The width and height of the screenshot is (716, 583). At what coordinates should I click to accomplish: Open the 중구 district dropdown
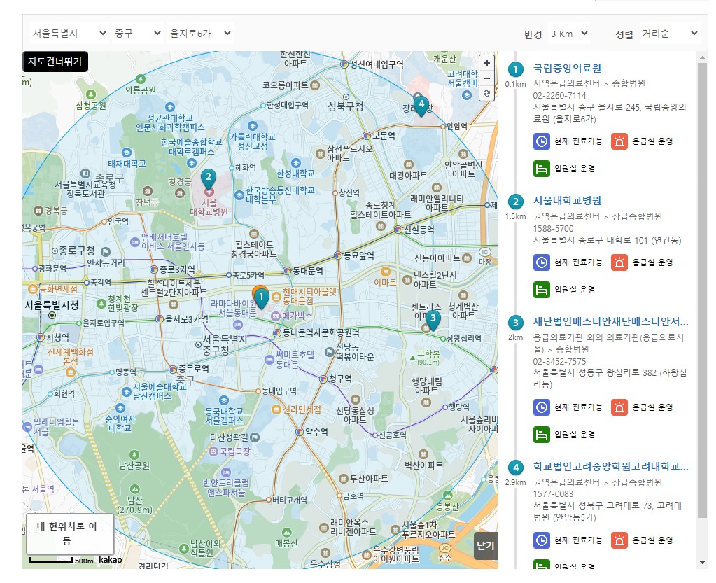[x=137, y=34]
